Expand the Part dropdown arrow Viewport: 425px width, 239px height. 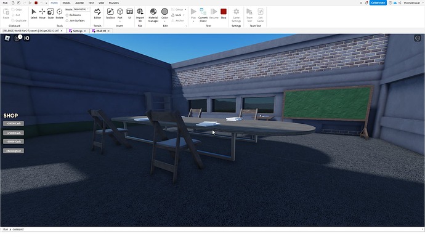[120, 21]
